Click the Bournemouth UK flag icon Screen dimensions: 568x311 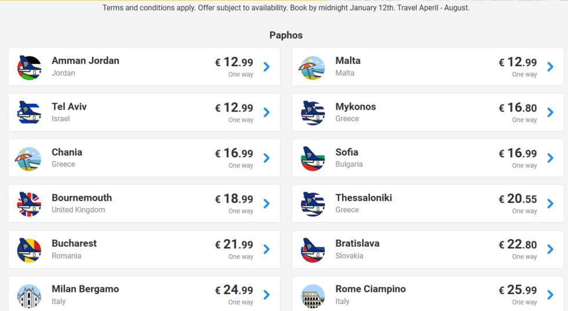29,204
